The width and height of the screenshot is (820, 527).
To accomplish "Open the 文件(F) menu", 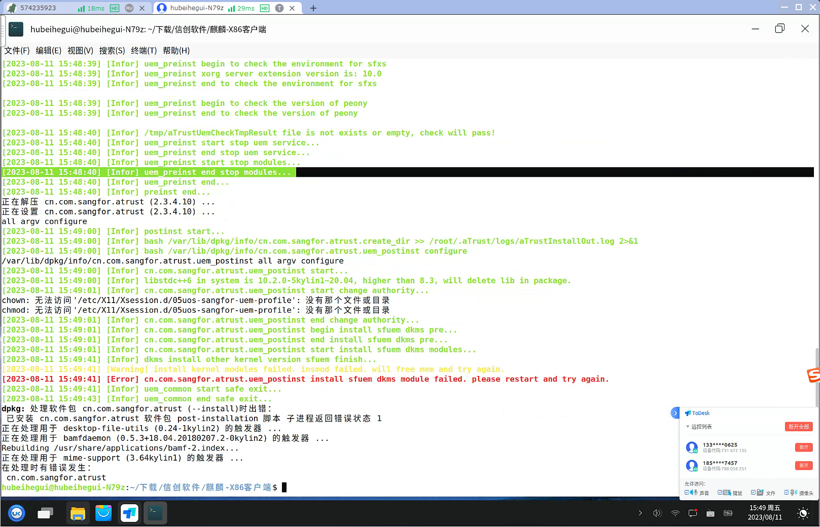I will 17,51.
